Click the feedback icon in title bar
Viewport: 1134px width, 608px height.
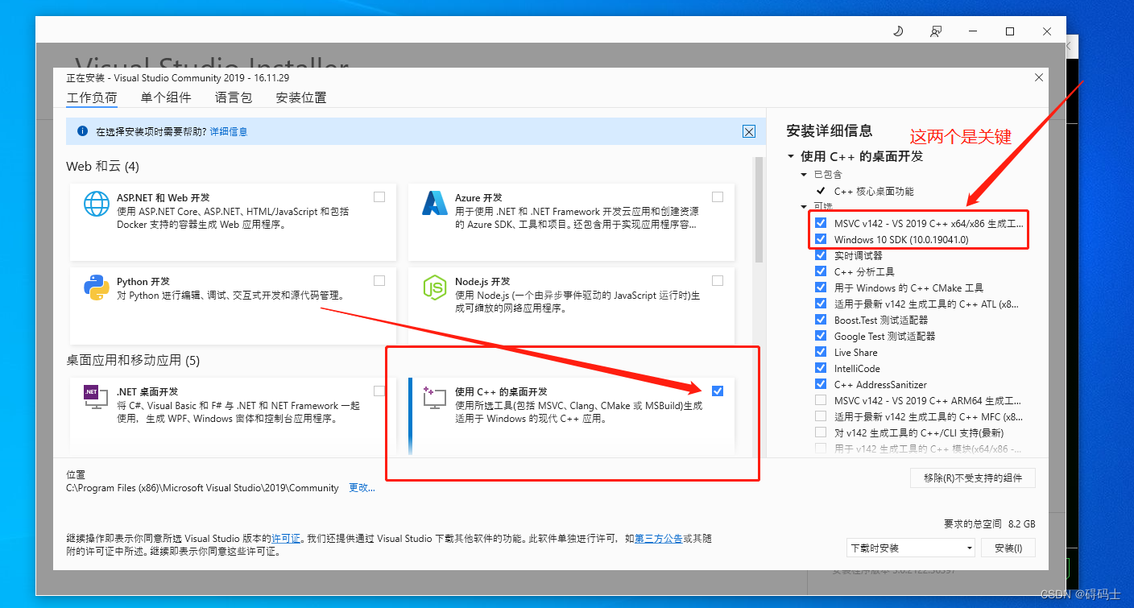point(936,31)
